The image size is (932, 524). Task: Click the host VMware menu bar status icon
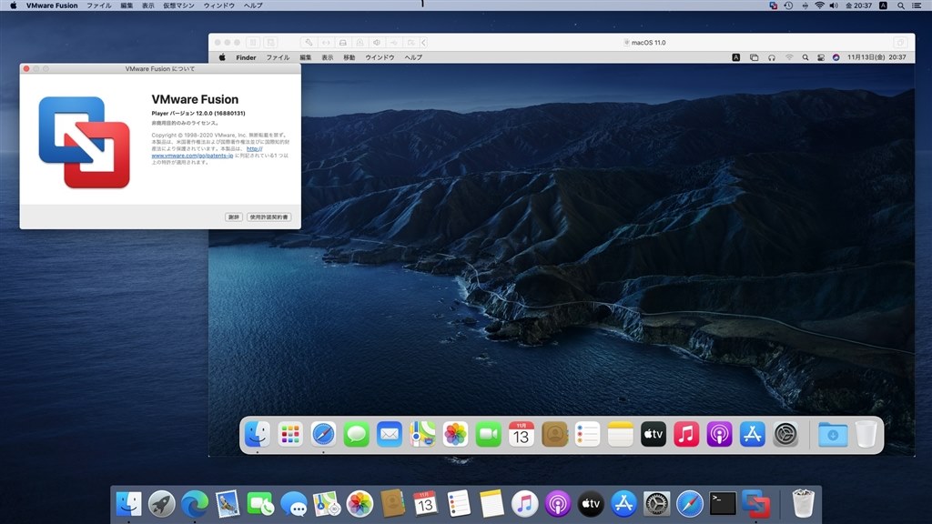(773, 5)
